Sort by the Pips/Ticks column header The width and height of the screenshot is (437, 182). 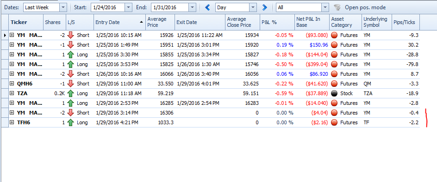(x=406, y=22)
